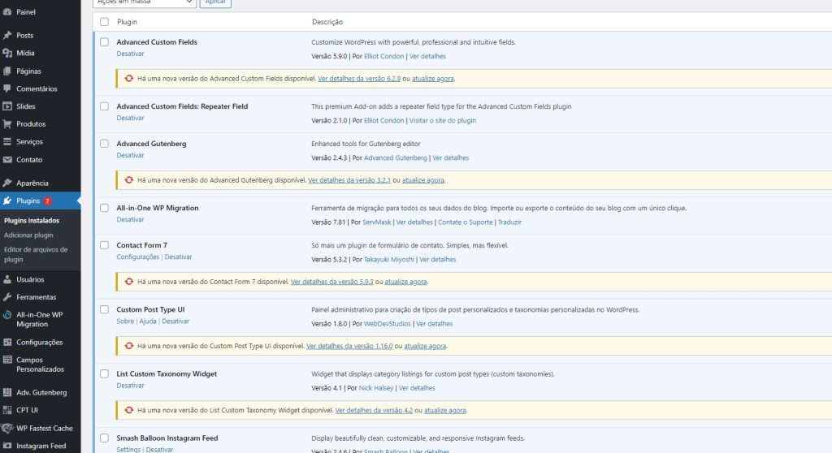Click the All-in-One WP Migration sidebar icon
The width and height of the screenshot is (832, 453).
pos(6,314)
